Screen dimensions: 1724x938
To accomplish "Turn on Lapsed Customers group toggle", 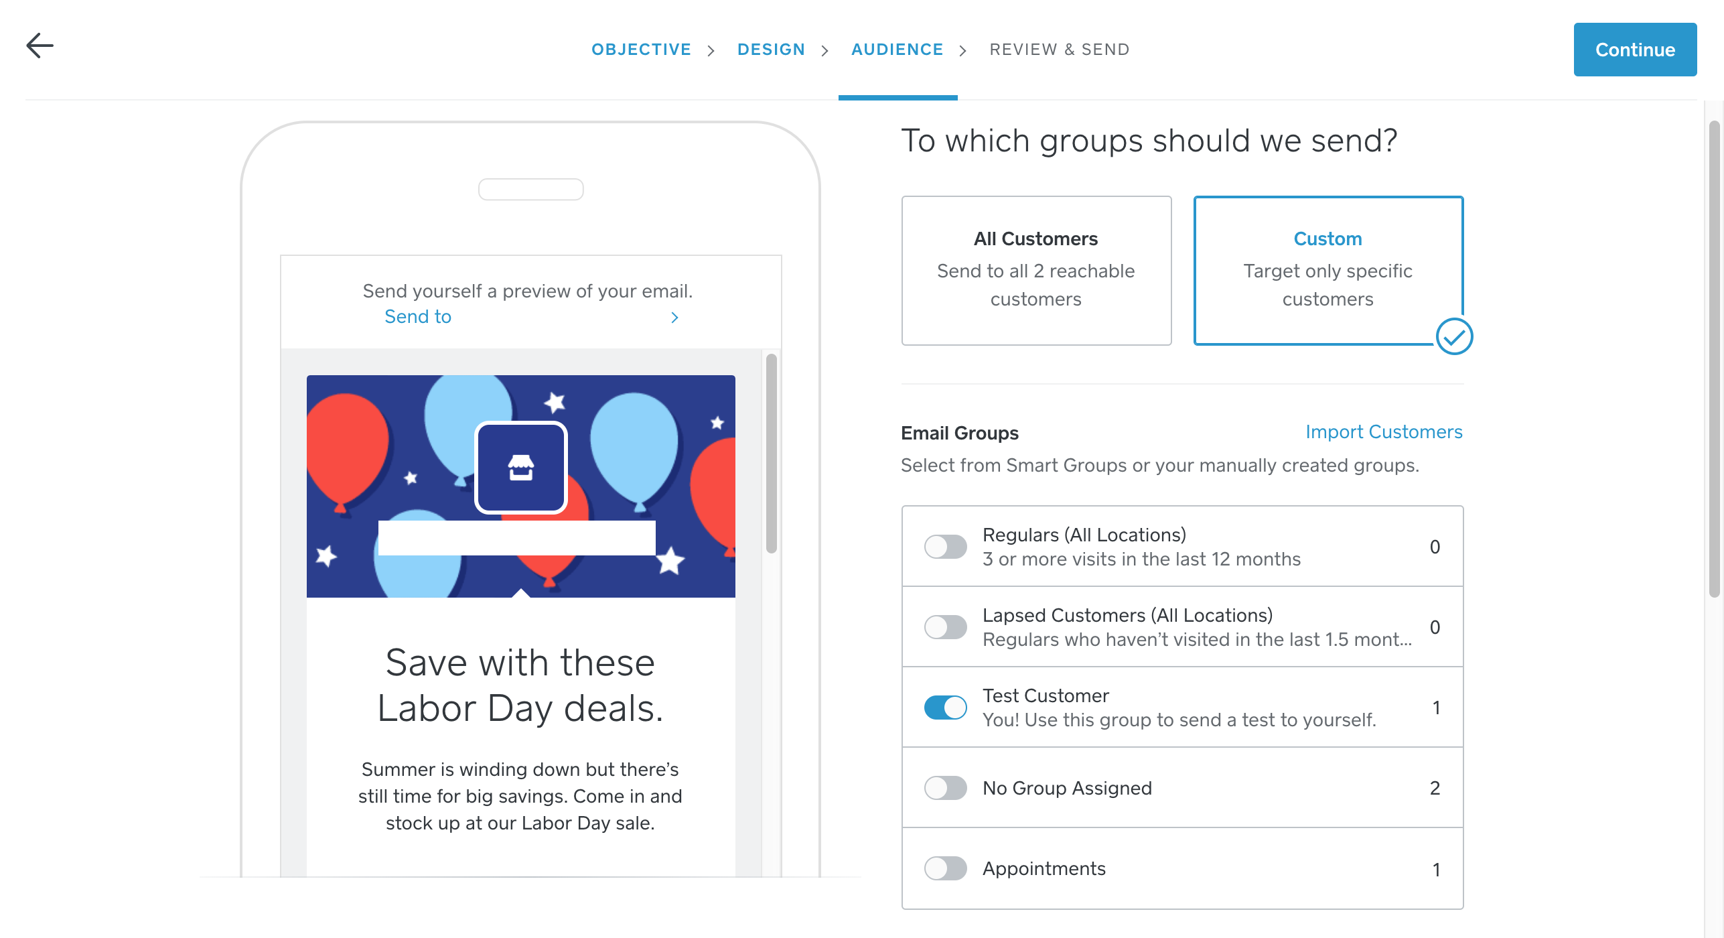I will click(x=945, y=627).
